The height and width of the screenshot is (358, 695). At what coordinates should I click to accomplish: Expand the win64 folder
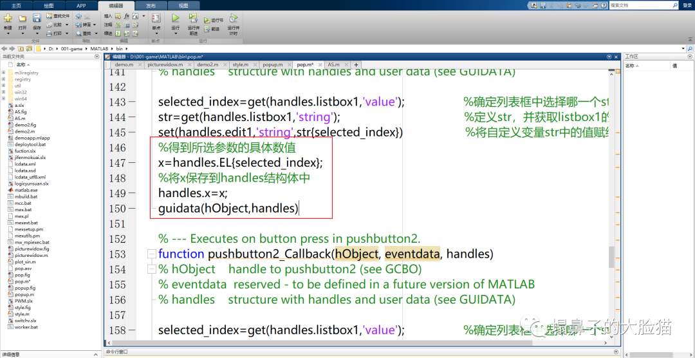(x=4, y=99)
